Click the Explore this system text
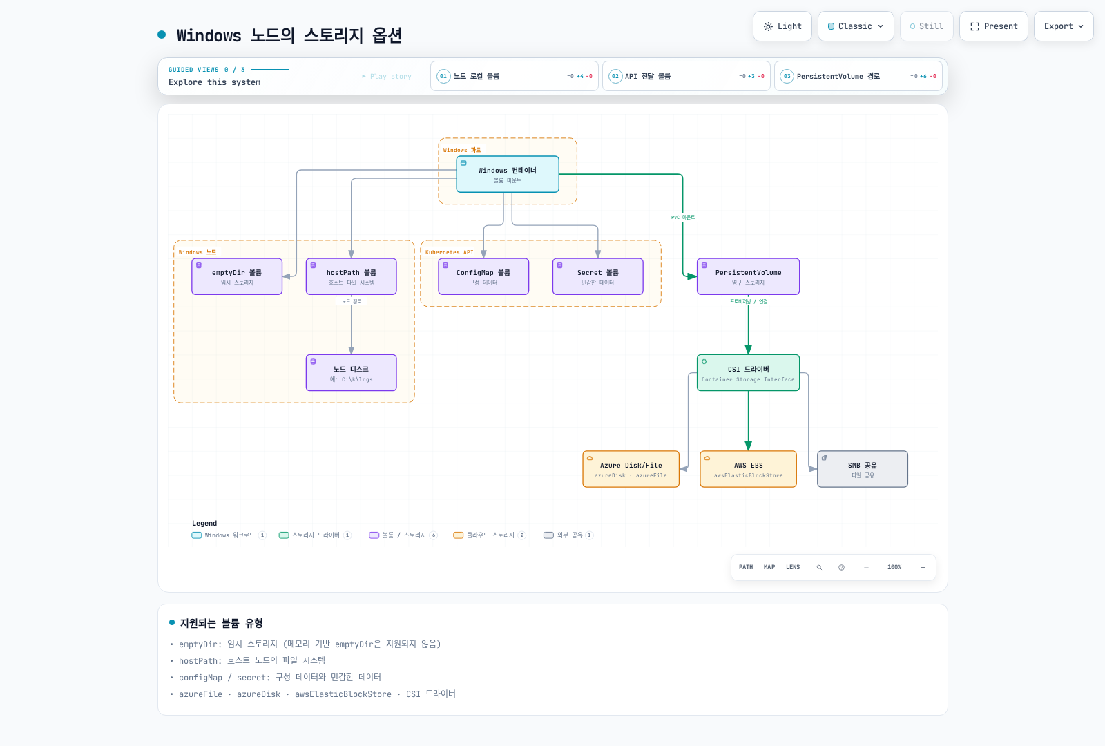Screen dimensions: 1105x746 [215, 82]
